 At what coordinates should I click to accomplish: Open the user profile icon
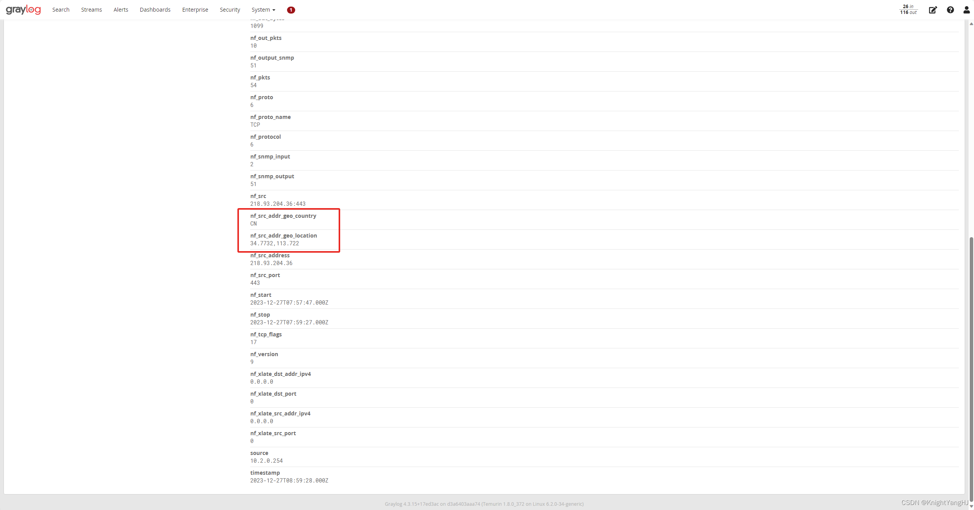click(966, 10)
